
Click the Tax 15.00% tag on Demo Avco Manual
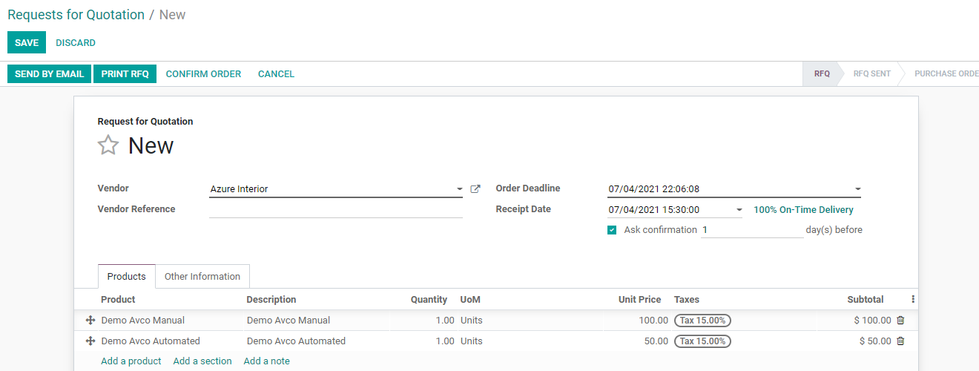click(702, 321)
